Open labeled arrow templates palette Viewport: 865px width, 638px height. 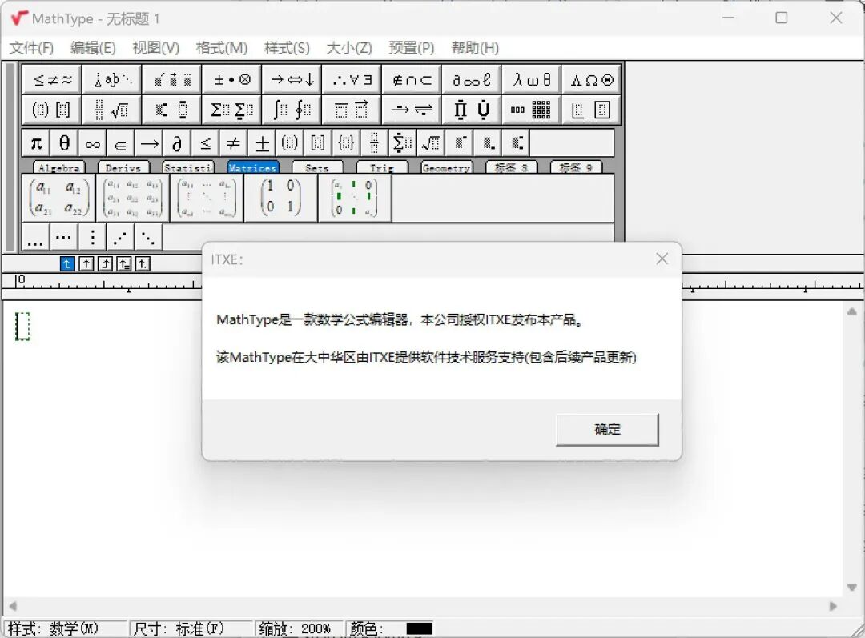click(x=412, y=110)
